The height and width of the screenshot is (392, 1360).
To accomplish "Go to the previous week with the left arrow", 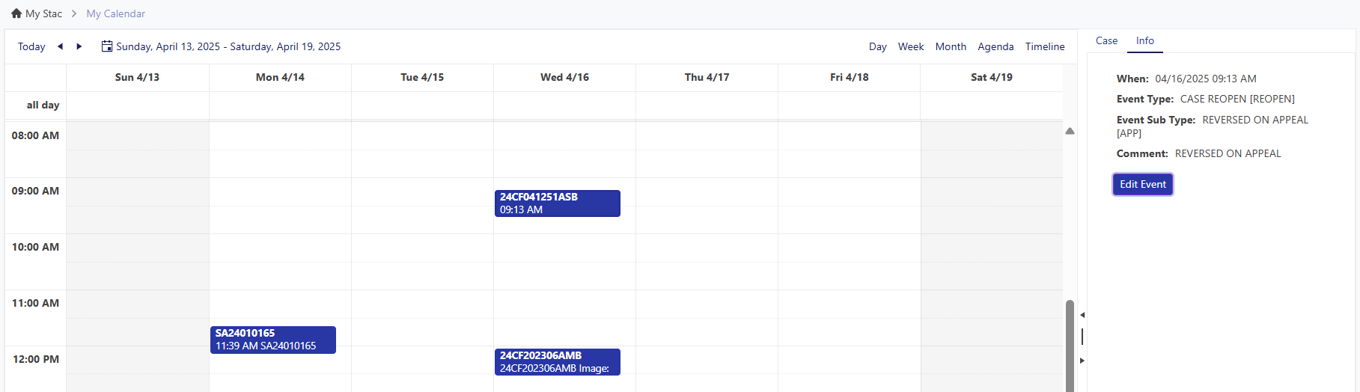I will click(61, 46).
